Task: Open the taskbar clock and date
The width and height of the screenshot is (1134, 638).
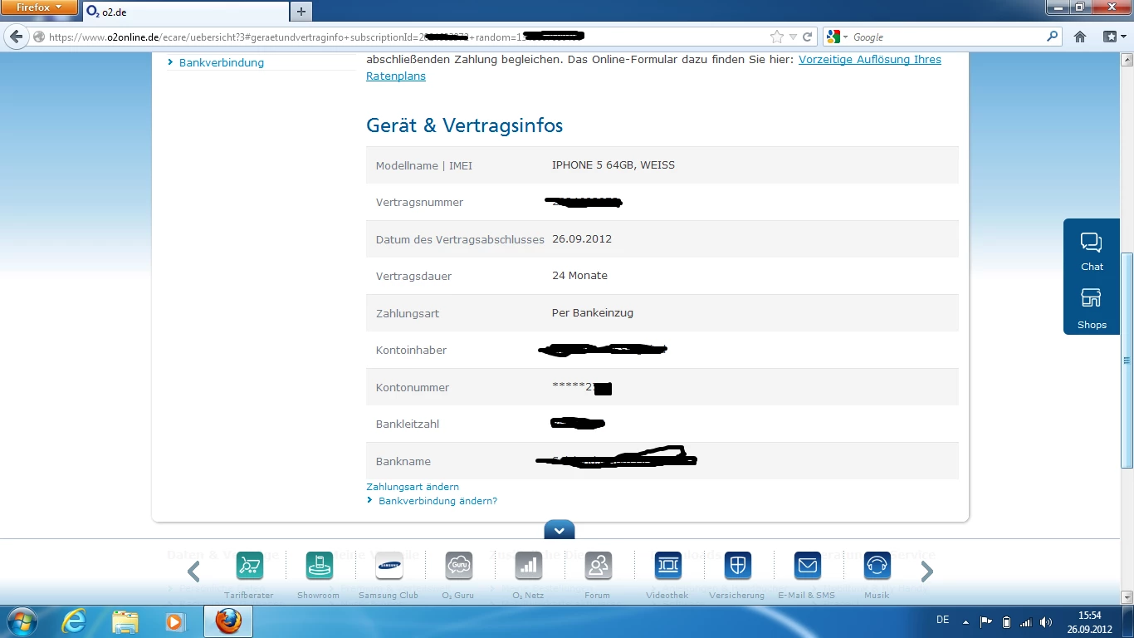Action: (x=1089, y=621)
